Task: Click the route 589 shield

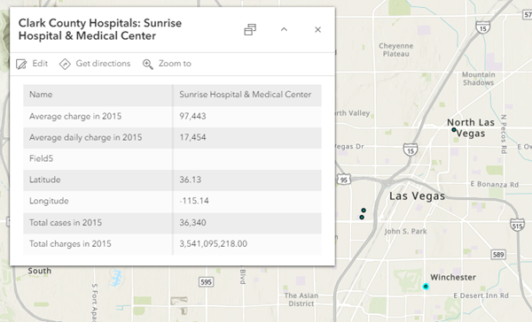Action: pos(498,254)
